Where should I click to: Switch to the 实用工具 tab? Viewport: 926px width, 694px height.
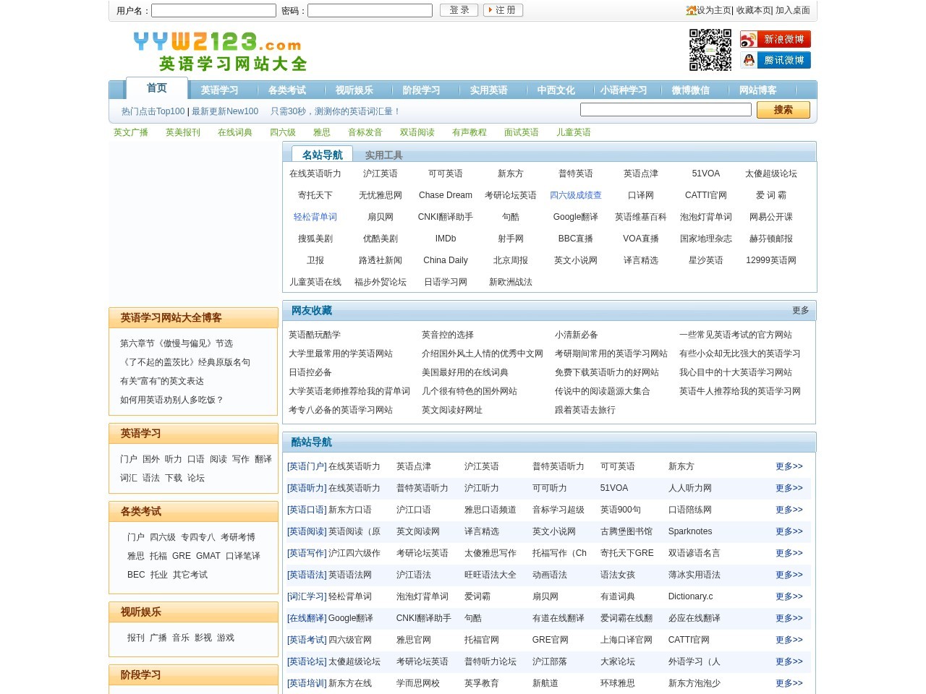383,155
